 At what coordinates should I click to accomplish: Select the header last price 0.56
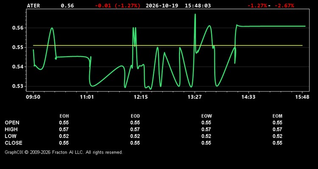67,5
